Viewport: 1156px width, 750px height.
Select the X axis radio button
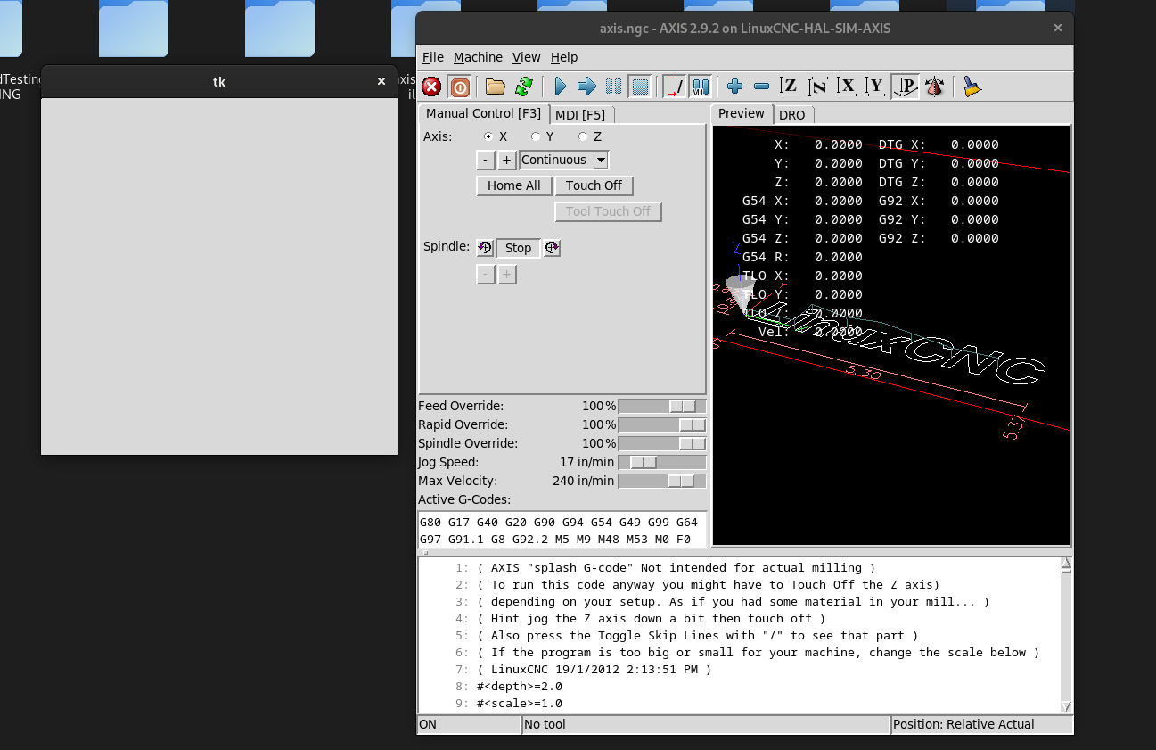tap(488, 136)
